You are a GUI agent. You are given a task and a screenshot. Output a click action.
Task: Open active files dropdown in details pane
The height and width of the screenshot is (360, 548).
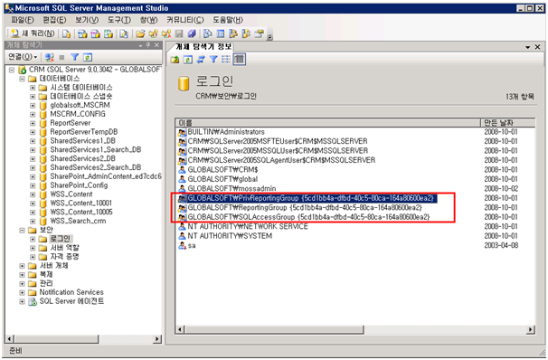tap(528, 47)
